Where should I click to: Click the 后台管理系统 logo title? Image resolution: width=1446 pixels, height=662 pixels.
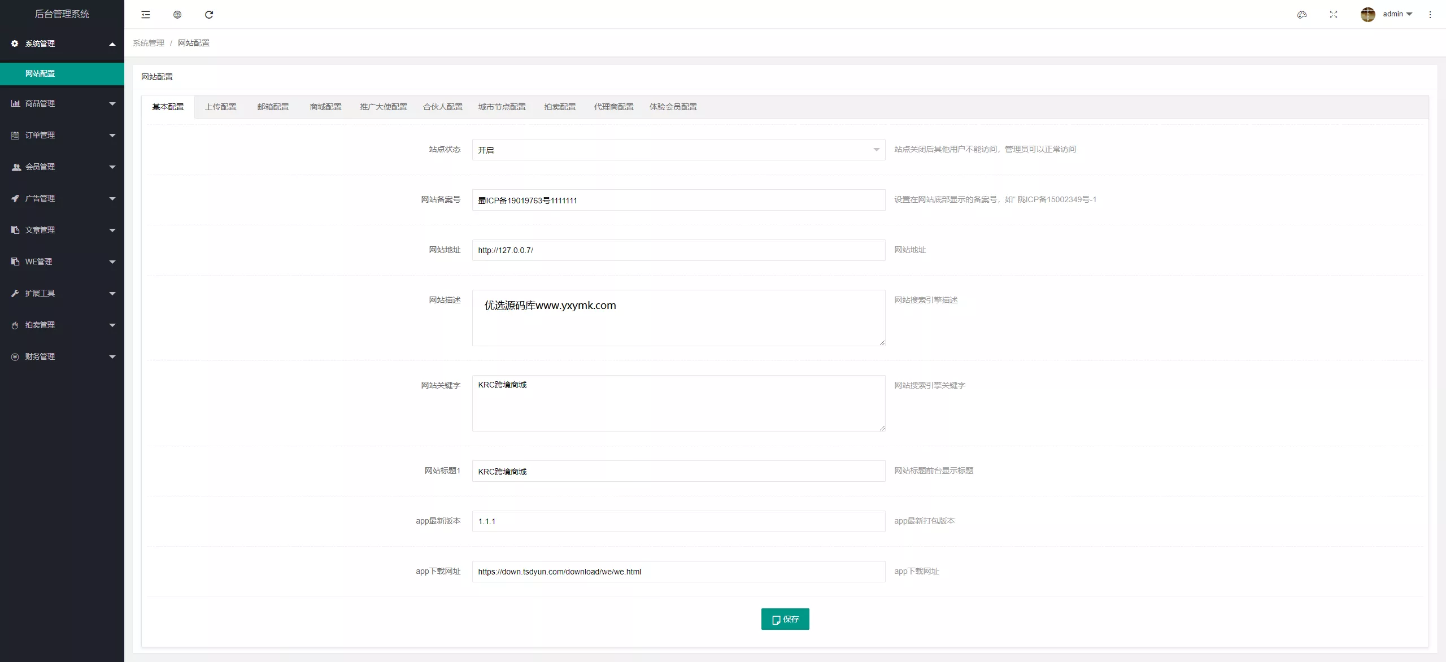pos(62,14)
